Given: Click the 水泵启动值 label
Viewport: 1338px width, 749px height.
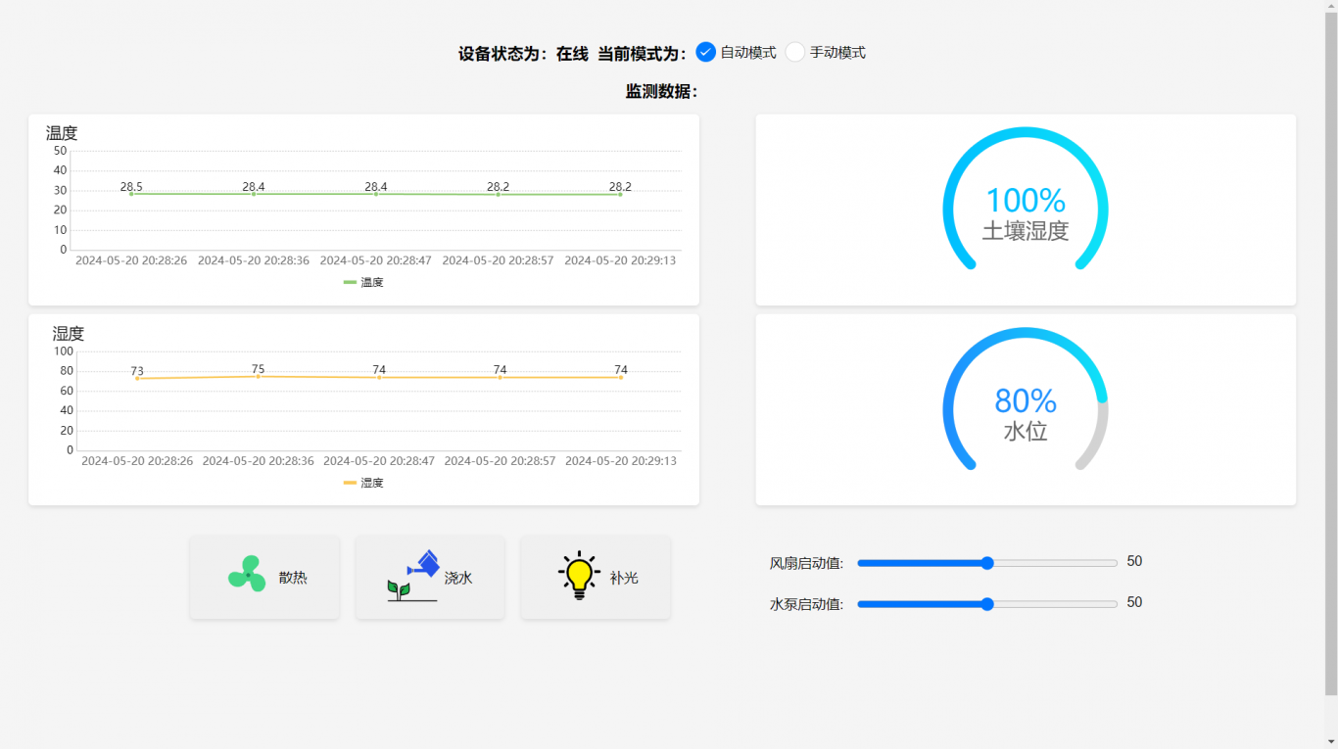Looking at the screenshot, I should tap(807, 604).
